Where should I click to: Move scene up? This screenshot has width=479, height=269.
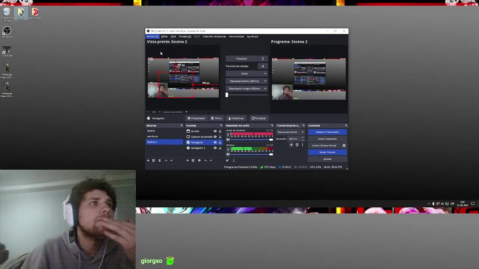click(x=166, y=160)
